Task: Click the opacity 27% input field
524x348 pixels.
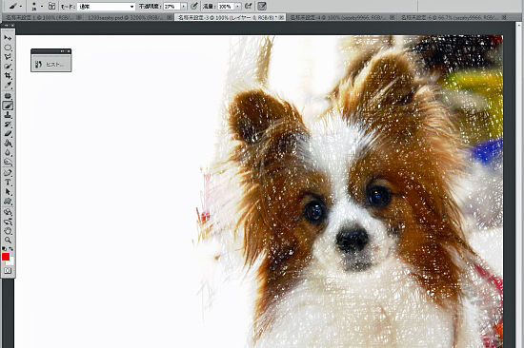Action: (x=171, y=7)
